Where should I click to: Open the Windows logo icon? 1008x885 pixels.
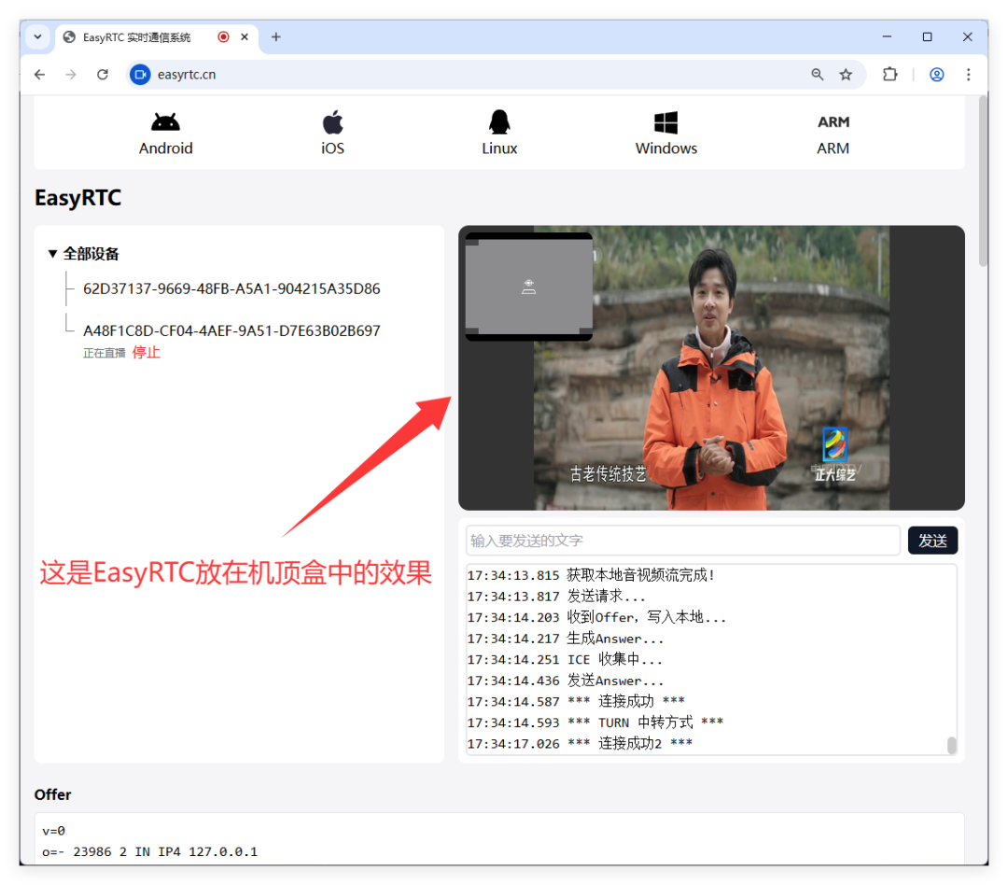[666, 122]
